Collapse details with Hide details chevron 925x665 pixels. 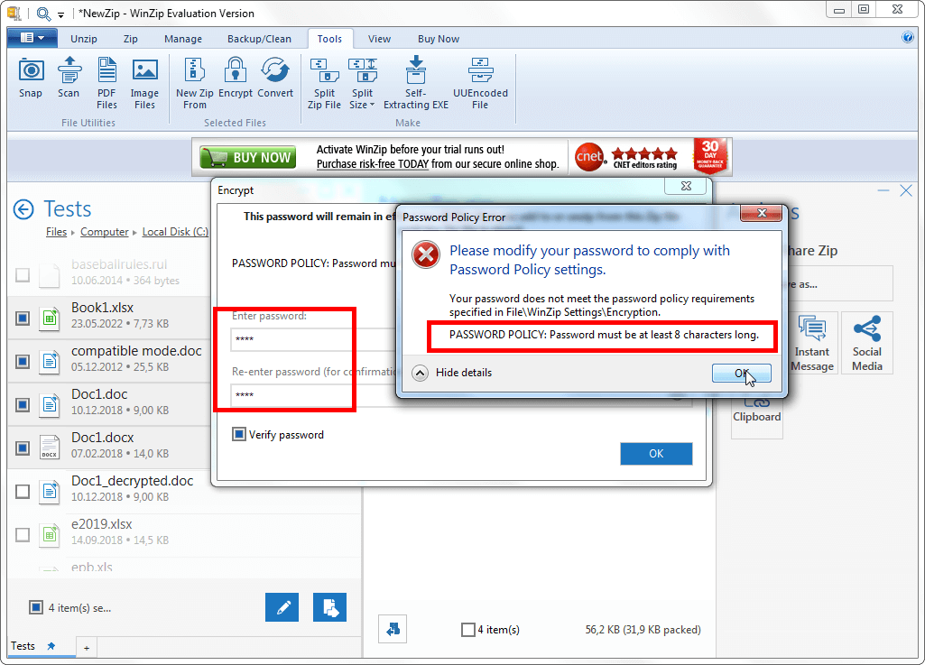420,373
